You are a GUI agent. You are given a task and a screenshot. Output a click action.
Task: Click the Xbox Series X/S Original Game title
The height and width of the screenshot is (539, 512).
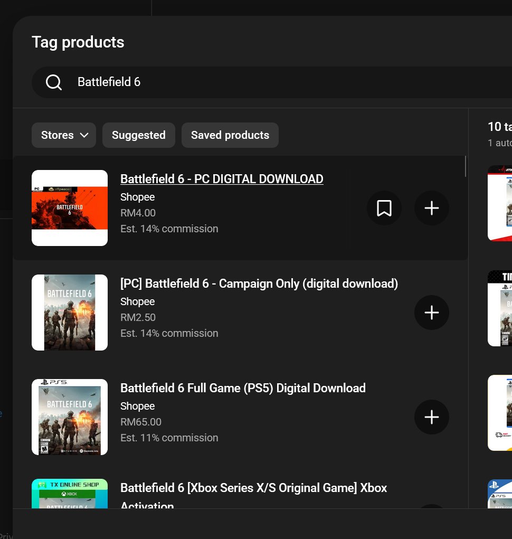pyautogui.click(x=253, y=496)
